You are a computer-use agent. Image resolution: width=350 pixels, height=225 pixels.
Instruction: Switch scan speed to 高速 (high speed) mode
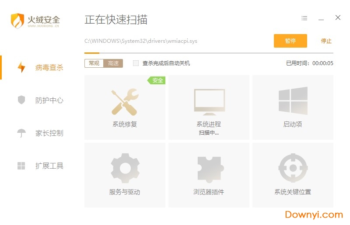coord(113,63)
